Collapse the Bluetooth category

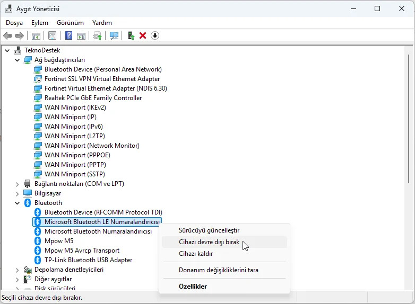17,203
